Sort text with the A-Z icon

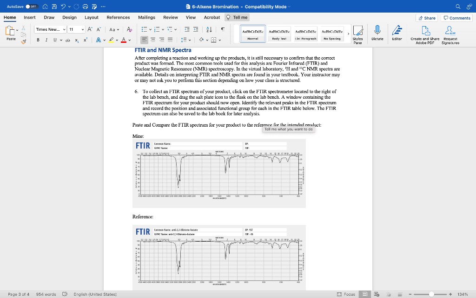209,29
